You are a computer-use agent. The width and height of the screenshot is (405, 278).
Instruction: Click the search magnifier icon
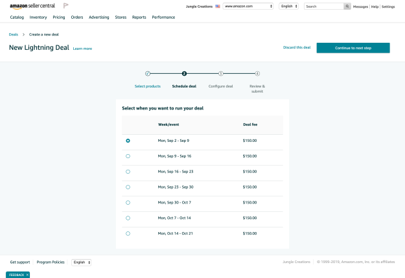click(347, 6)
